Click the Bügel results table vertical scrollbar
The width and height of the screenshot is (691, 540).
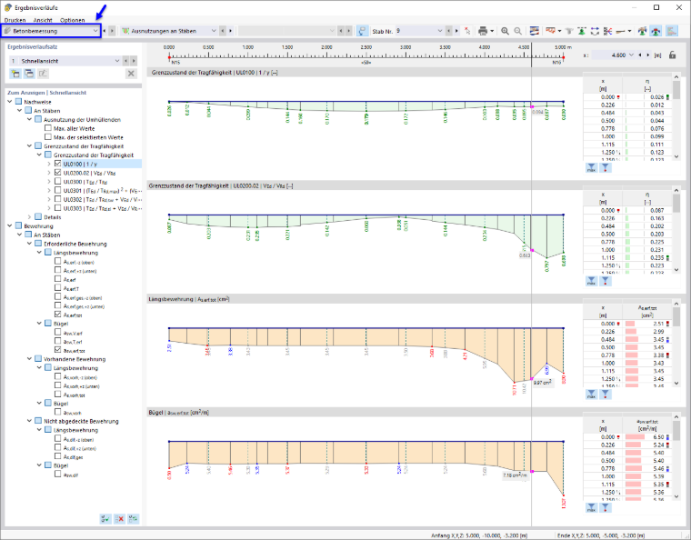[x=676, y=456]
